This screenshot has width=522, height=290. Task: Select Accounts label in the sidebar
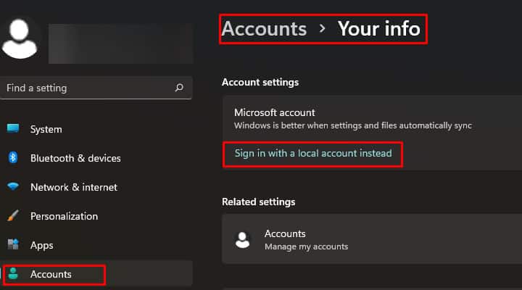point(51,274)
